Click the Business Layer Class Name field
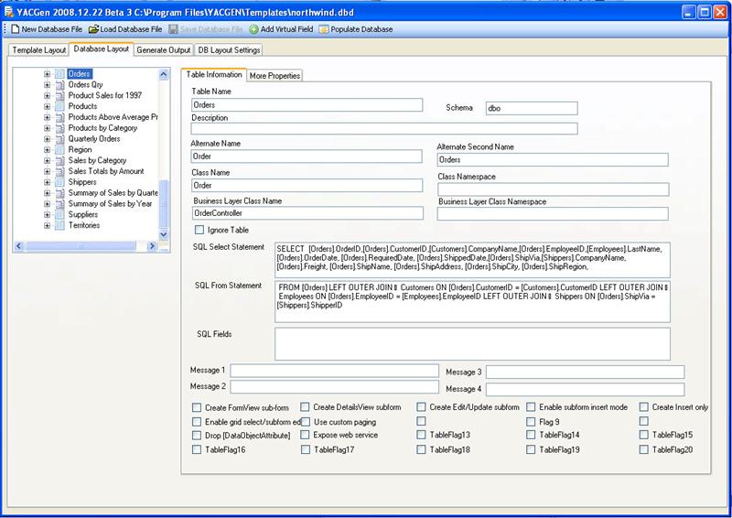 coord(307,213)
